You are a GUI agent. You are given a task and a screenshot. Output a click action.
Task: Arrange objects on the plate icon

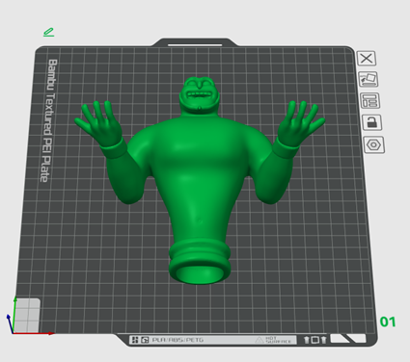(370, 100)
